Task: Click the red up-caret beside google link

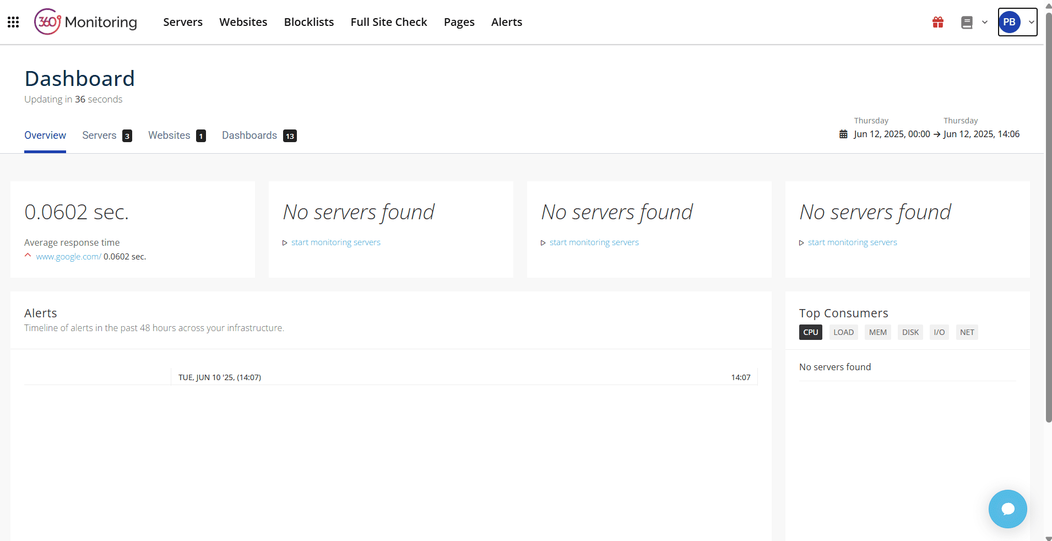Action: (x=28, y=255)
